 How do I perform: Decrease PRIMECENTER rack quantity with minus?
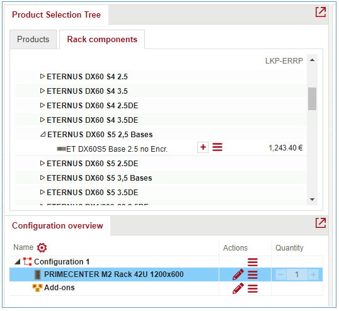click(x=280, y=274)
